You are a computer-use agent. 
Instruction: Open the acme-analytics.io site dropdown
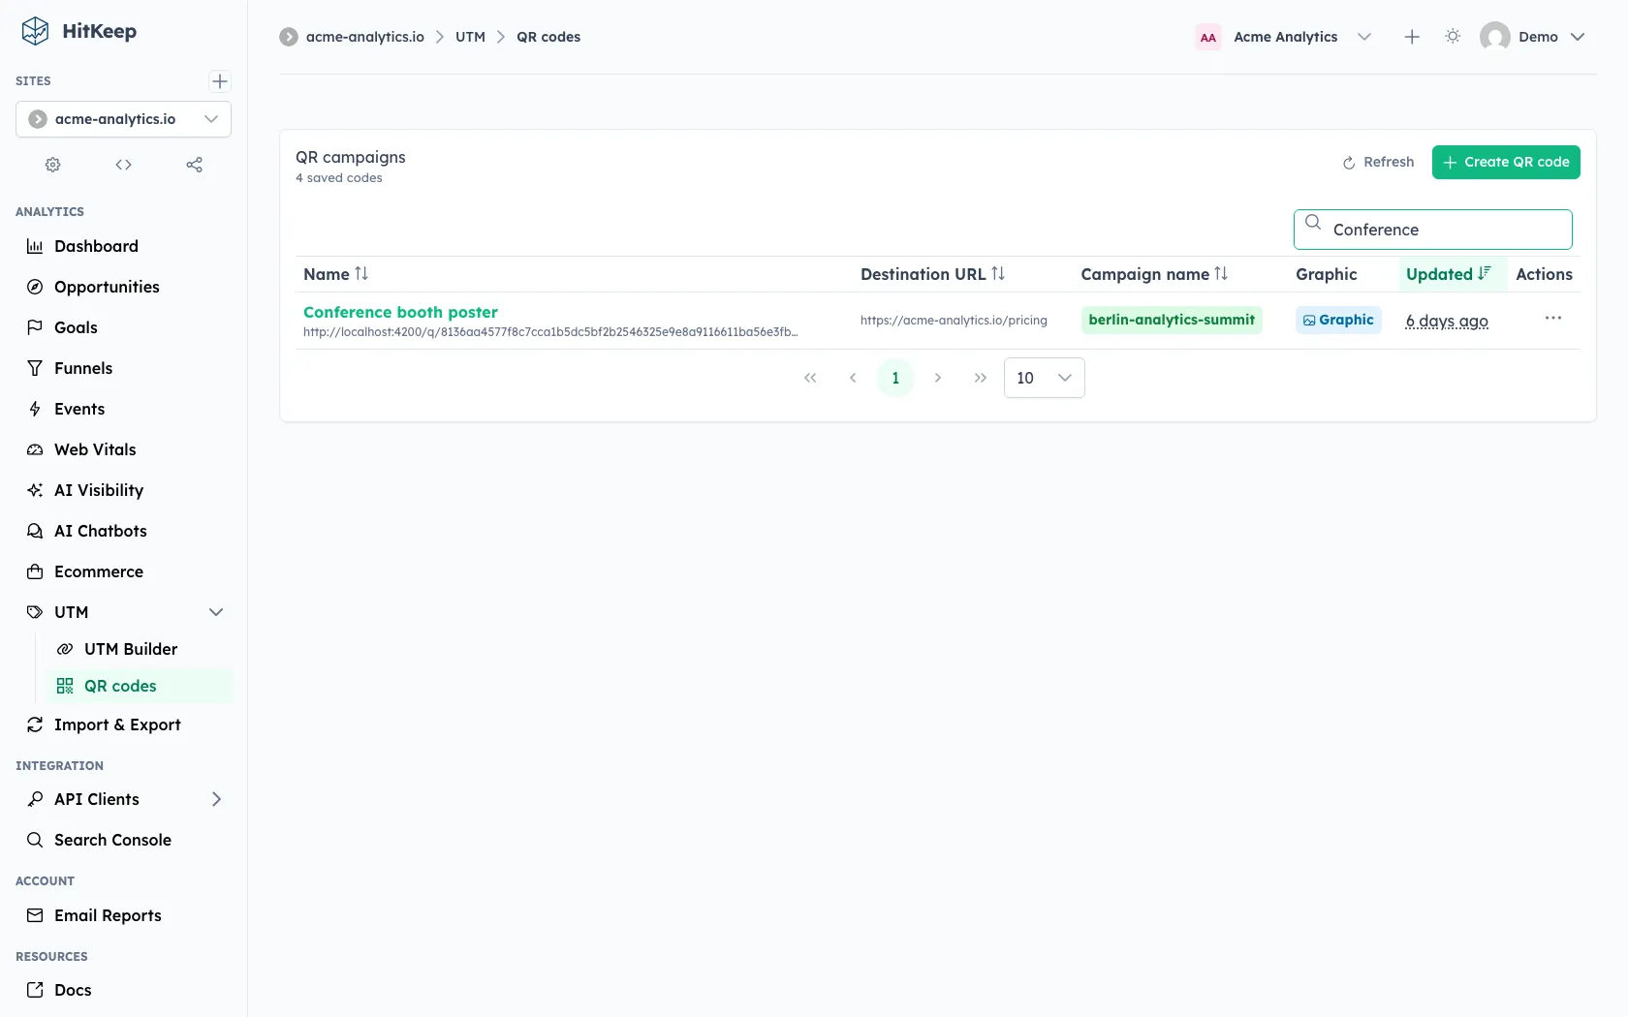[123, 119]
